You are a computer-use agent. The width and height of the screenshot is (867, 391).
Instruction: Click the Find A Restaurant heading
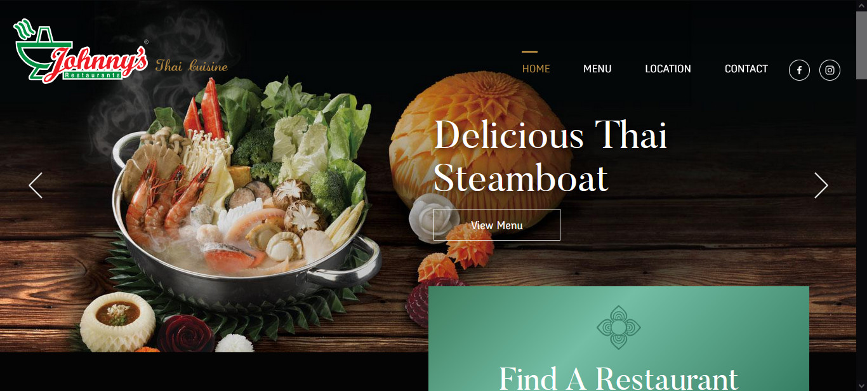point(619,378)
